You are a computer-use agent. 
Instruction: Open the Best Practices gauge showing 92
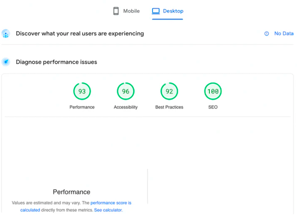point(169,91)
